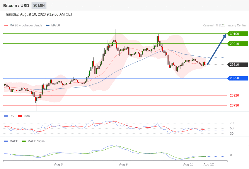The width and height of the screenshot is (249, 169).
Task: Click the blue MACD legend swatch
Action: 6,141
